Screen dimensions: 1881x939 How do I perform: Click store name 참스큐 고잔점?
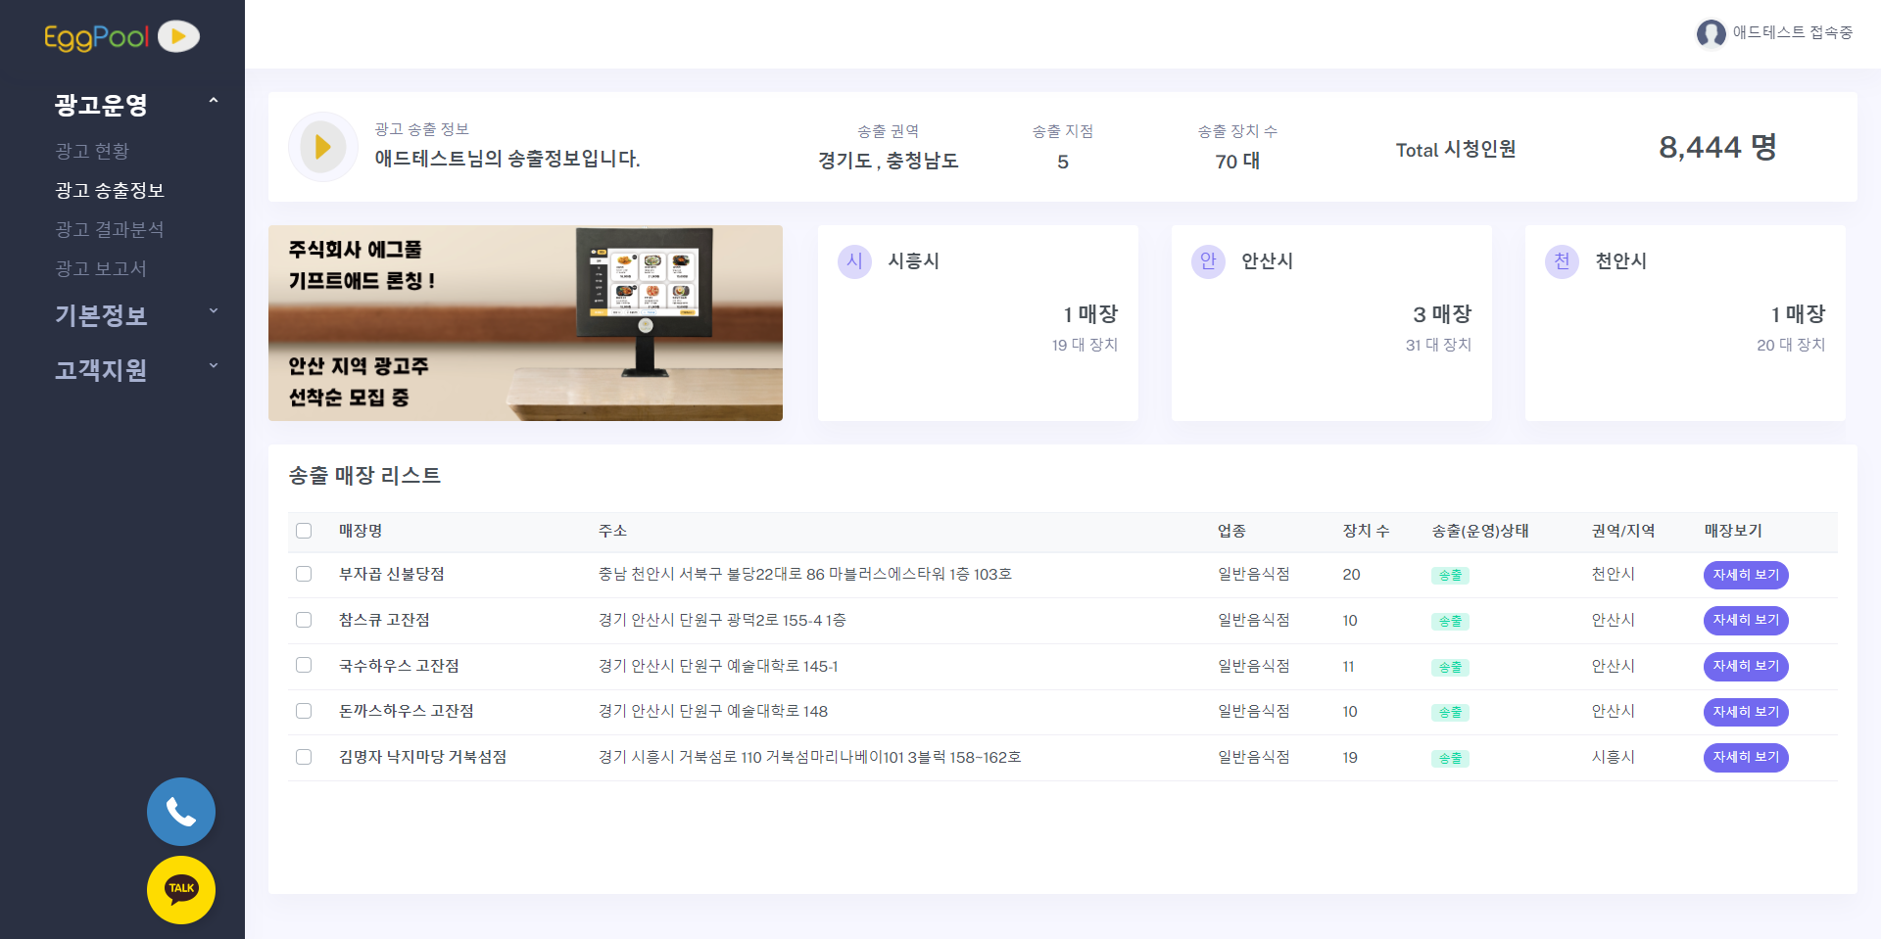point(384,620)
